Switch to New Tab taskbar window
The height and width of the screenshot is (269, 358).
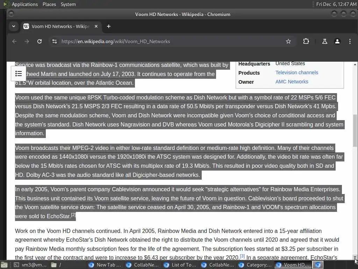pyautogui.click(x=105, y=265)
